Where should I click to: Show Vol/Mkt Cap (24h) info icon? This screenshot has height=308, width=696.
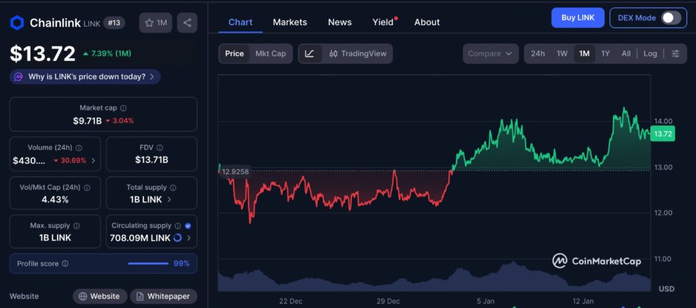(87, 187)
